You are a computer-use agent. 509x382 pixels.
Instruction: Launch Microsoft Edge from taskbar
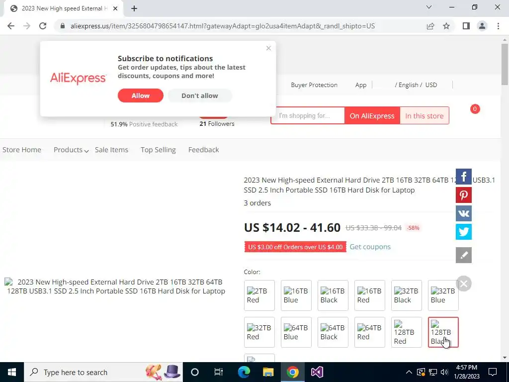point(244,372)
